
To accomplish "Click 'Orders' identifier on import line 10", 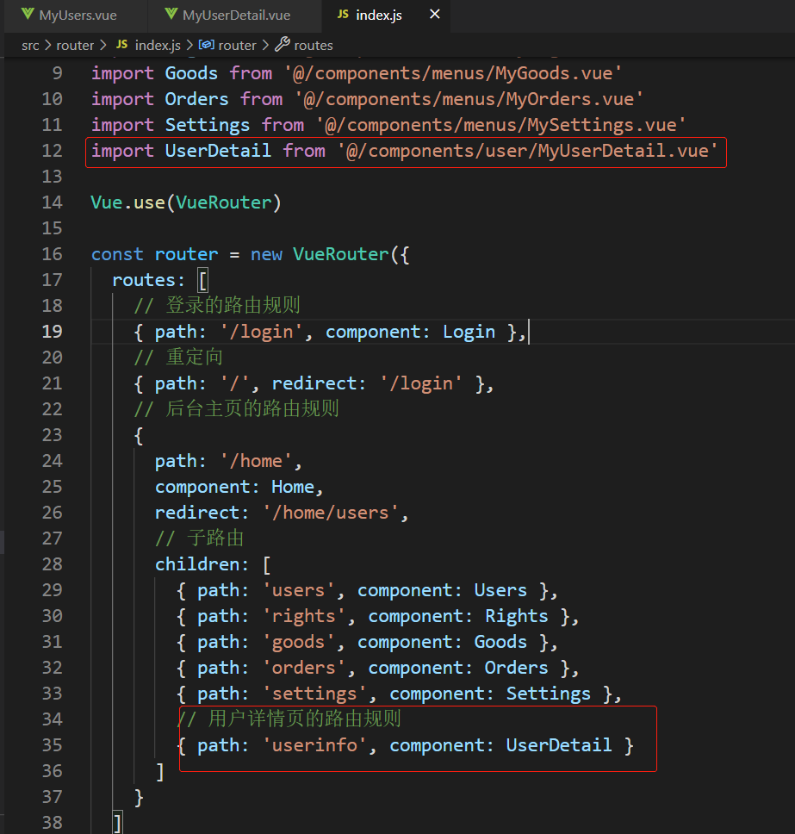I will pos(196,99).
